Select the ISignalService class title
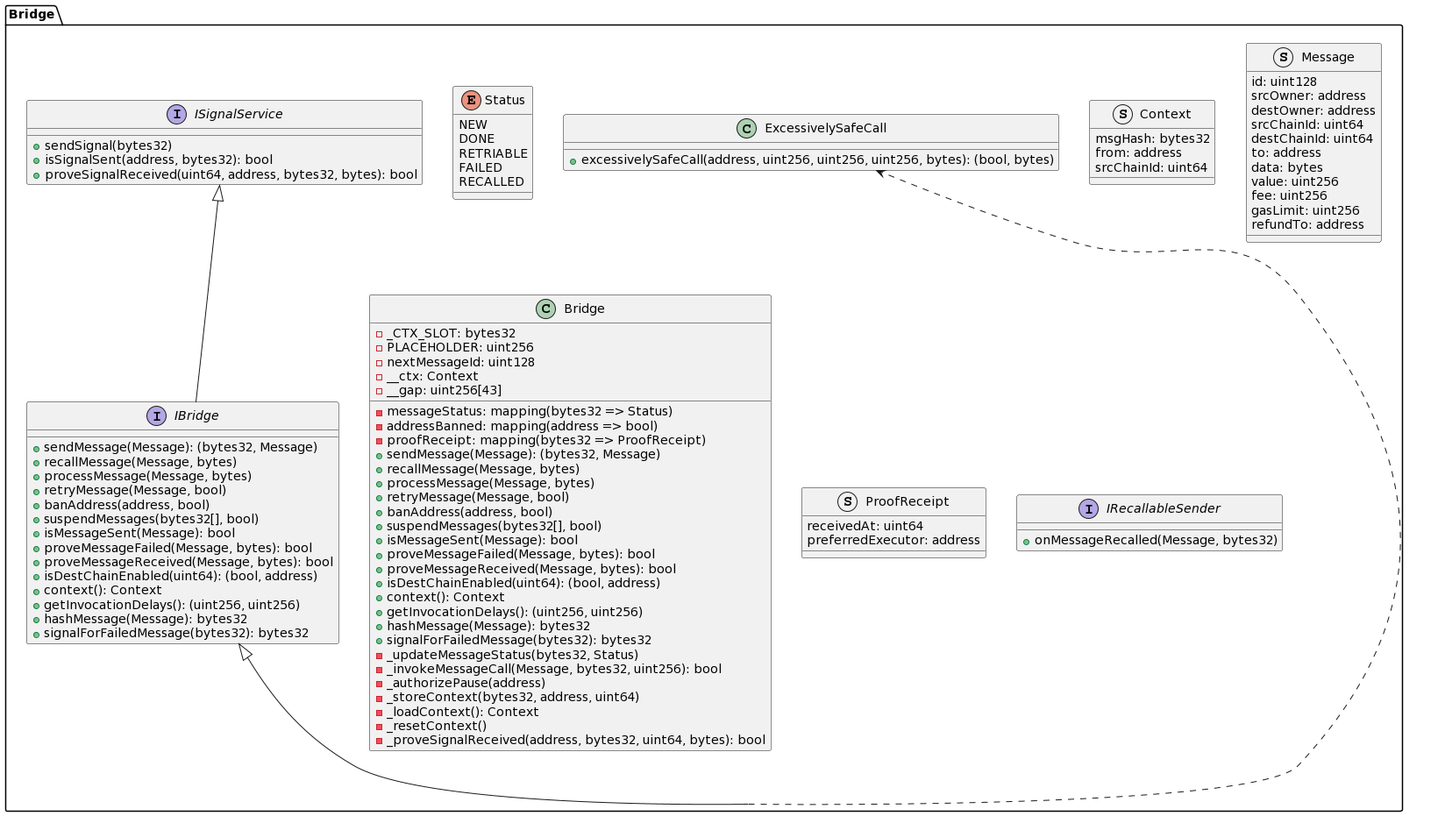The height and width of the screenshot is (816, 1445). [x=238, y=114]
